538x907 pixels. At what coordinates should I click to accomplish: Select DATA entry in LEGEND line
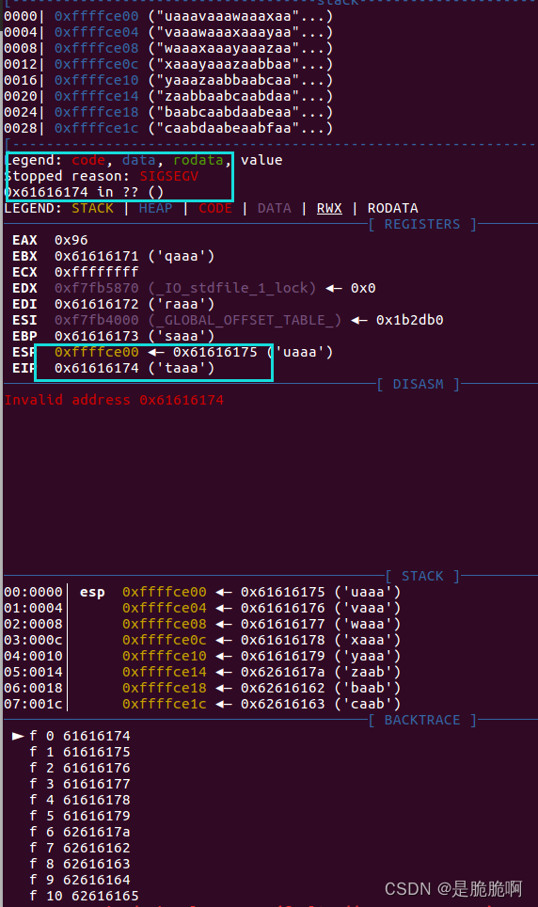point(275,208)
